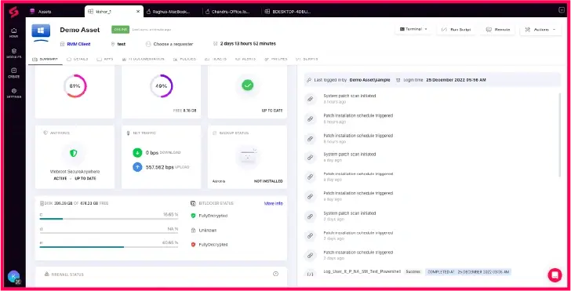Open the Terminal dropdown
The image size is (571, 291).
click(413, 29)
